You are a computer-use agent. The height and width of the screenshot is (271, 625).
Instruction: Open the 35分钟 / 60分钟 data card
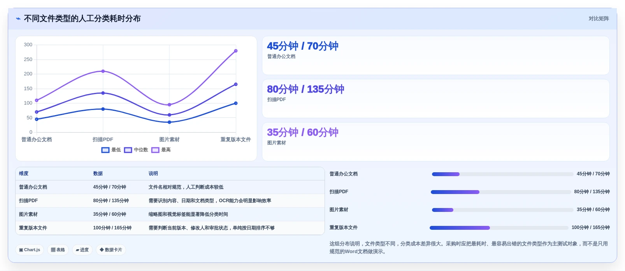[x=436, y=142]
